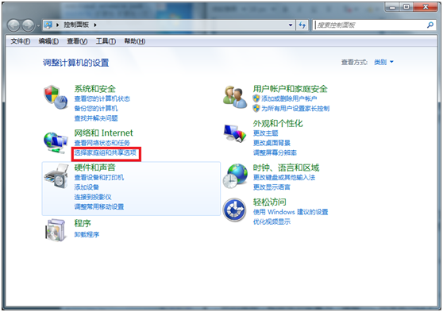443x312 pixels.
Task: Click 备份您的计算机 link
Action: 96,109
